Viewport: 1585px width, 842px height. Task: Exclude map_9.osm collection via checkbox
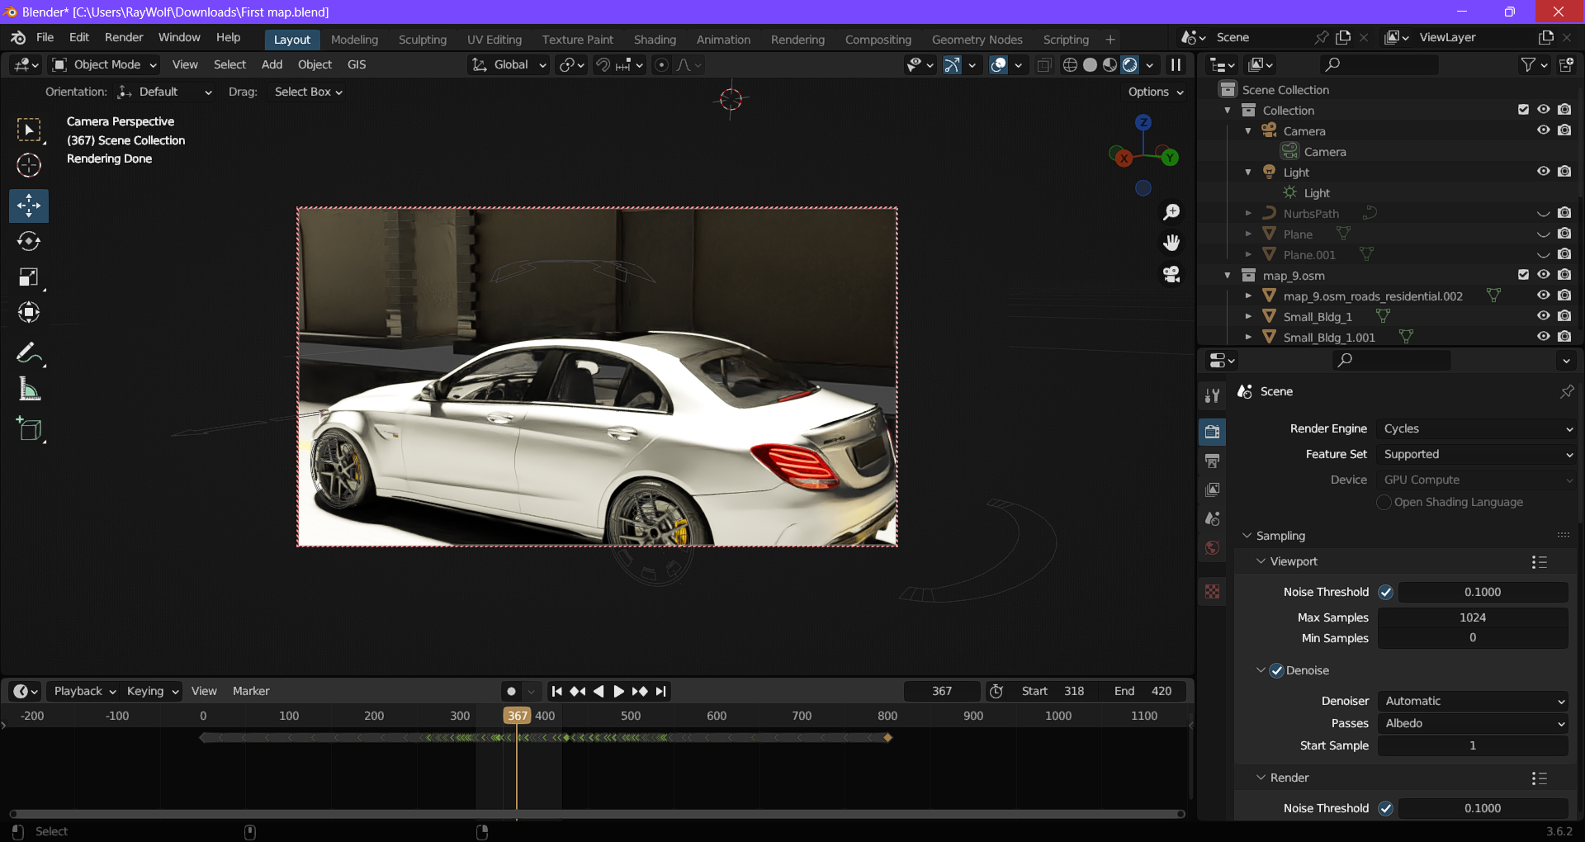[1524, 275]
